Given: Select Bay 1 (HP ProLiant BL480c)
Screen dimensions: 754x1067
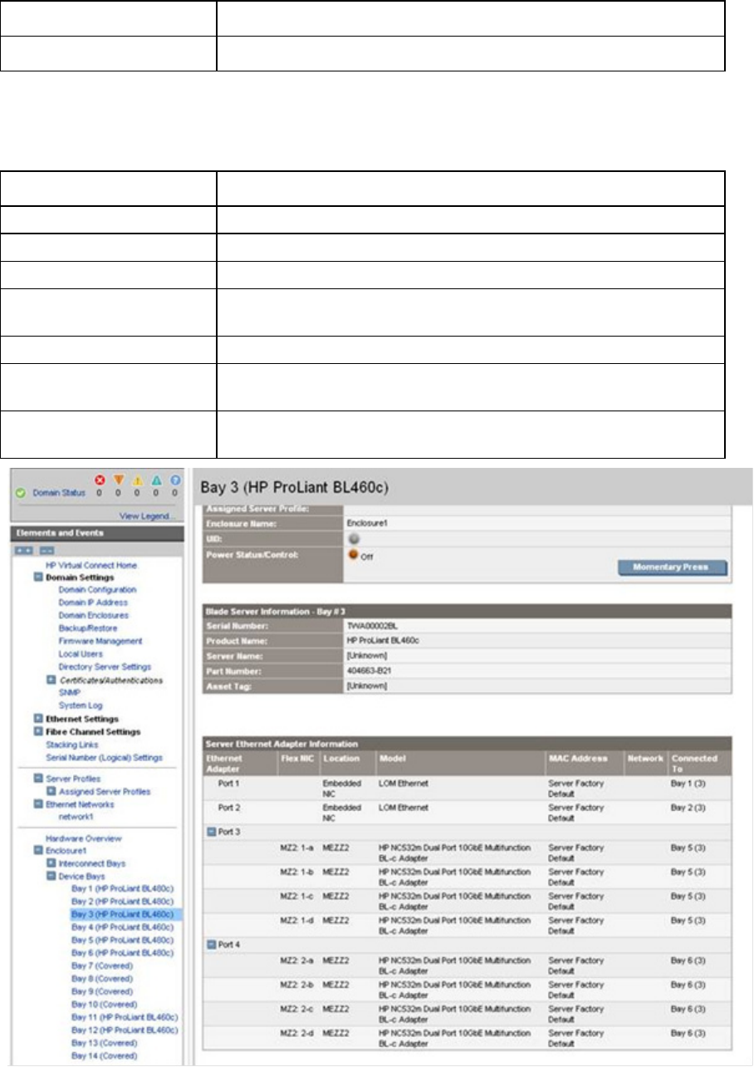Looking at the screenshot, I should [x=121, y=889].
